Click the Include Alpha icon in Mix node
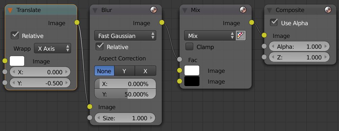This screenshot has height=131, width=339. click(241, 36)
